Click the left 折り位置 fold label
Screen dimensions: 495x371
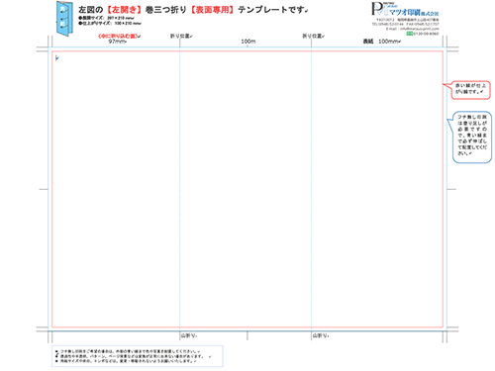[x=181, y=36]
